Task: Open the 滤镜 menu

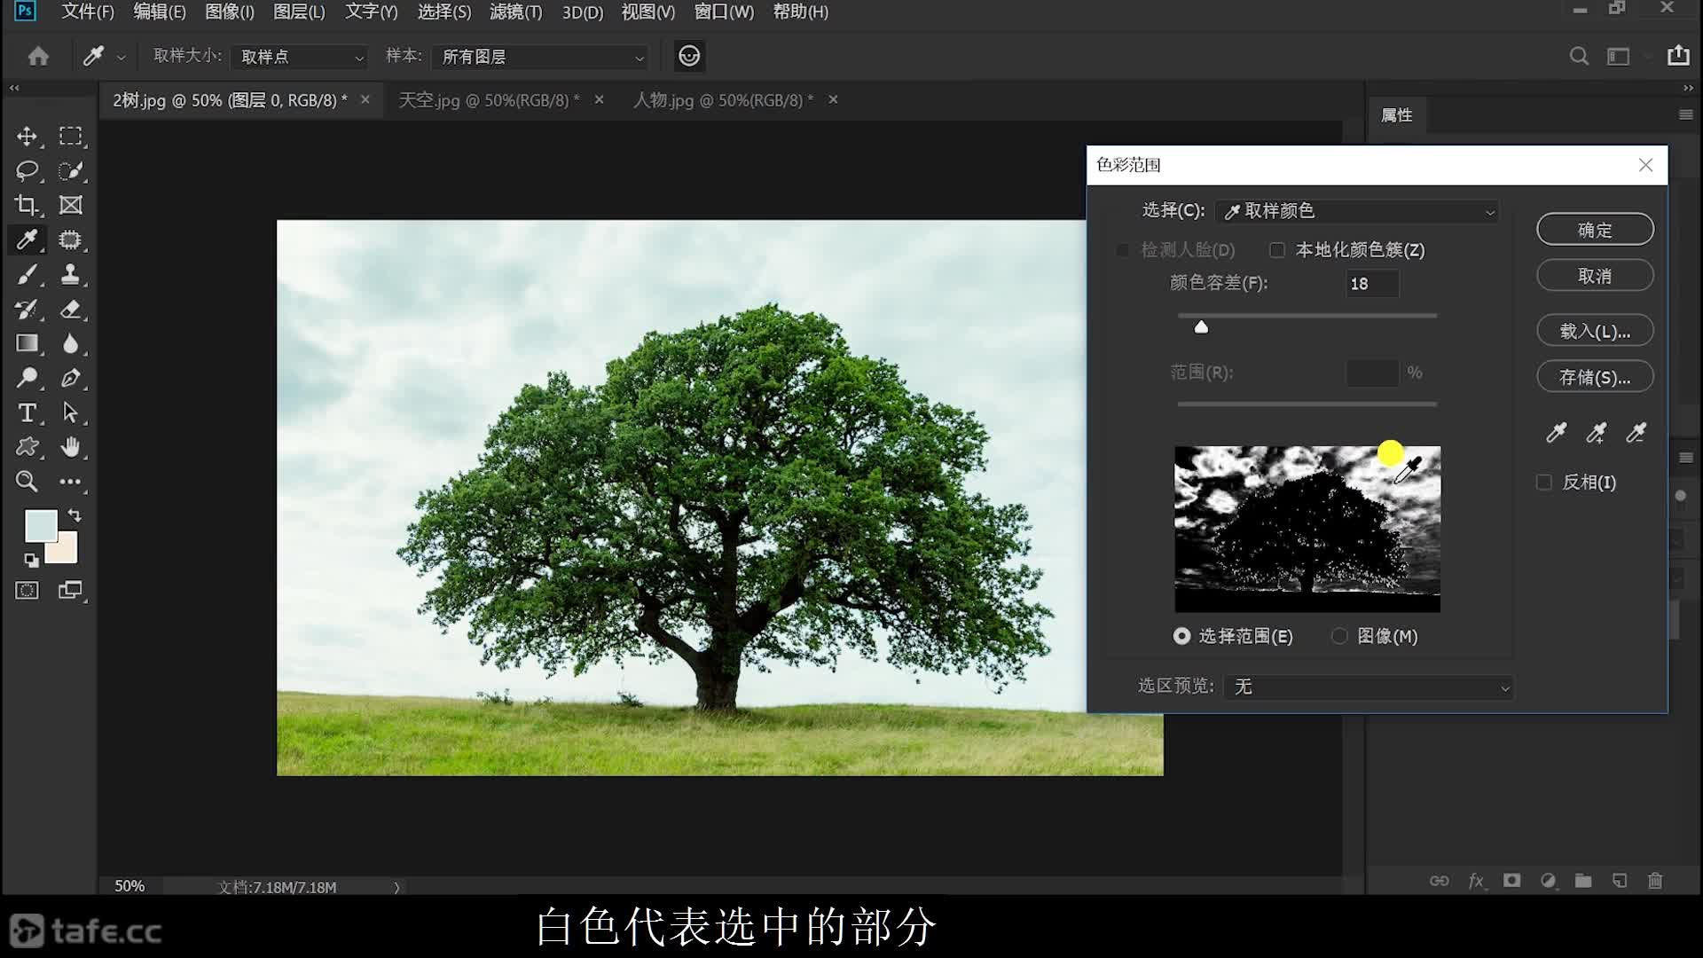Action: click(x=515, y=12)
